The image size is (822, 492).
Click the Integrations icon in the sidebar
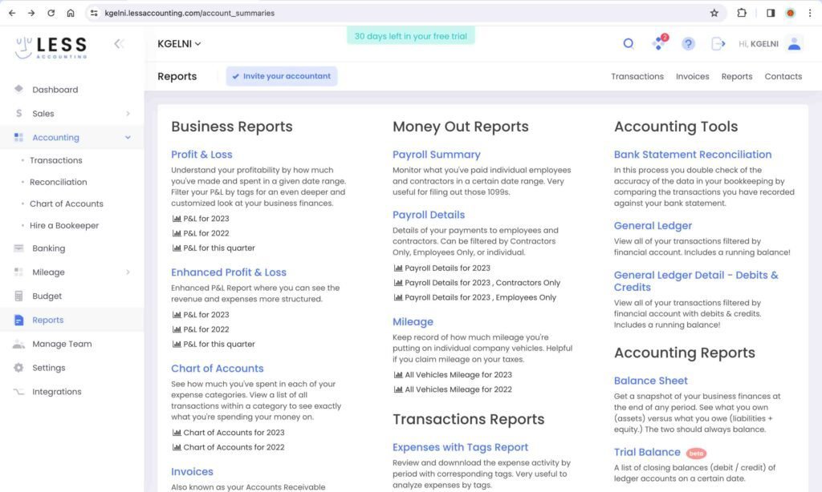18,392
